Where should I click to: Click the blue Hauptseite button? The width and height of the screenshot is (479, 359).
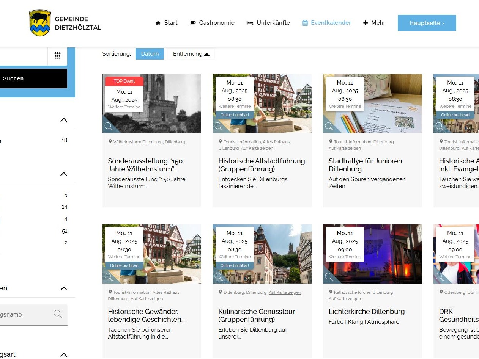click(x=427, y=23)
